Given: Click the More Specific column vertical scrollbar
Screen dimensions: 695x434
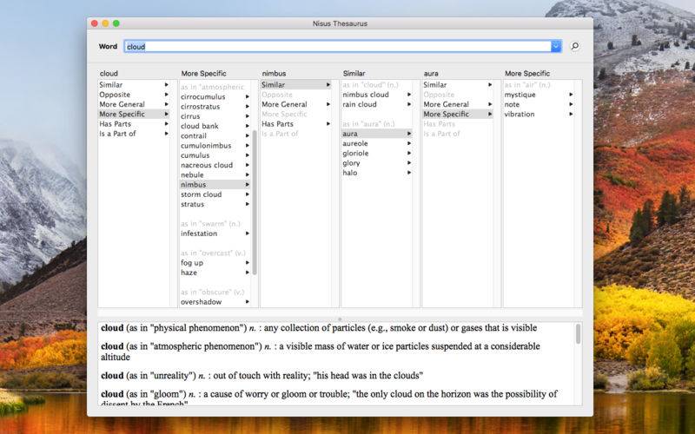Looking at the screenshot, I should pos(255,203).
